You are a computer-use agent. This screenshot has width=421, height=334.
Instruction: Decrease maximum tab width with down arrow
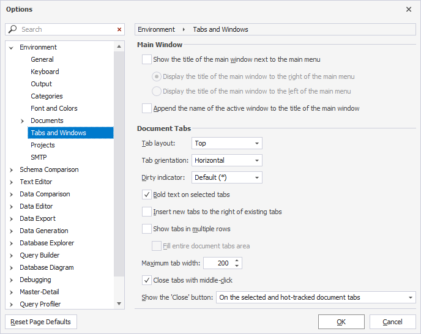point(237,266)
